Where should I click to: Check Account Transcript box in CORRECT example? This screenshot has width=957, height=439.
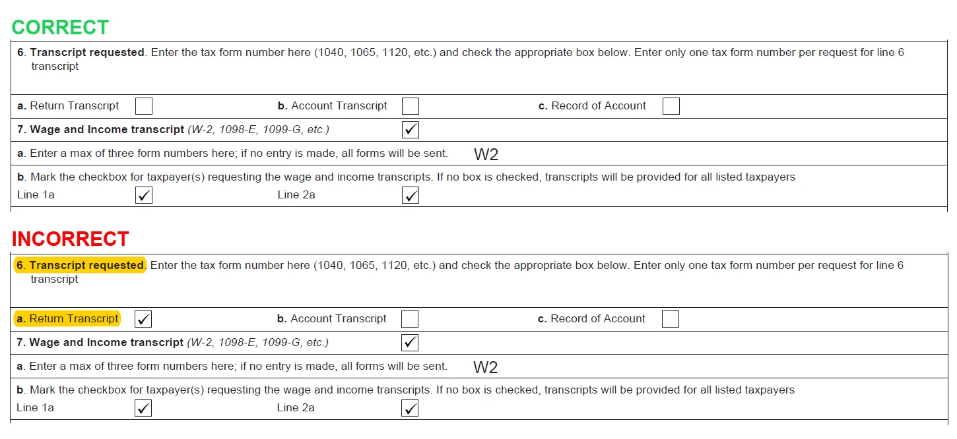(x=411, y=106)
